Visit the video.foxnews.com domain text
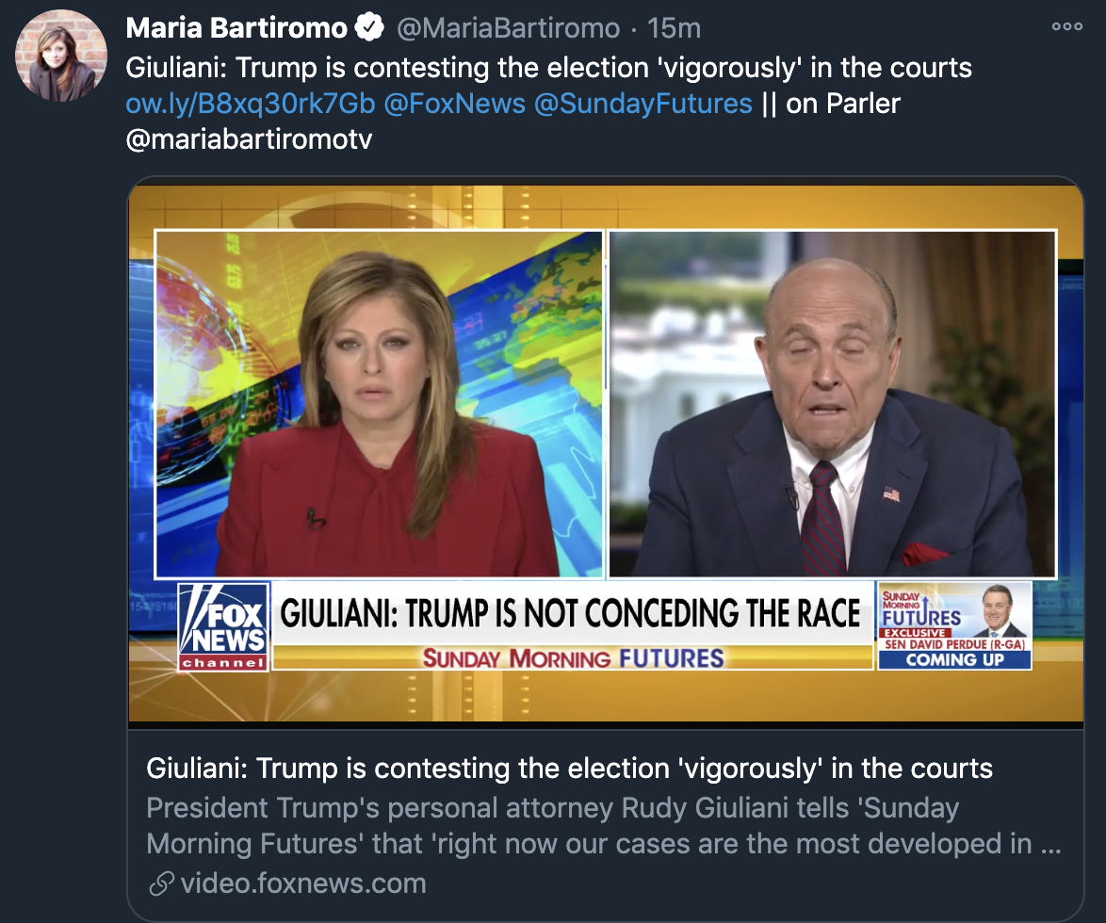The height and width of the screenshot is (923, 1106). click(x=303, y=883)
